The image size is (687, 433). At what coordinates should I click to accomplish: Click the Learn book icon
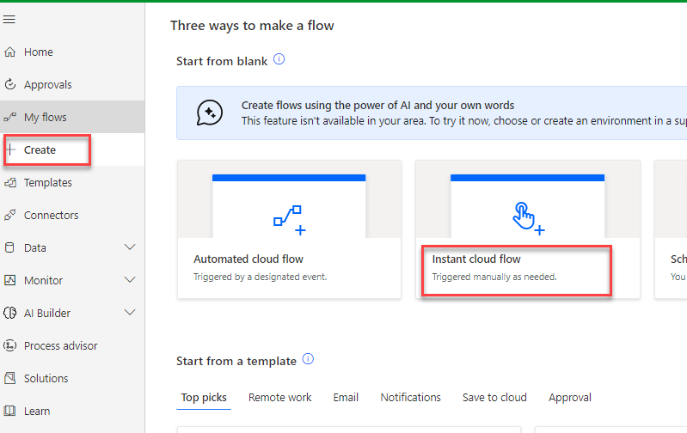pyautogui.click(x=9, y=411)
